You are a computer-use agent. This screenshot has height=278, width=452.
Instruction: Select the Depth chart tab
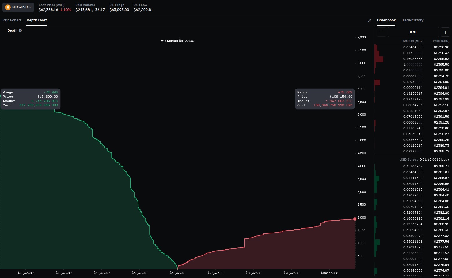37,20
